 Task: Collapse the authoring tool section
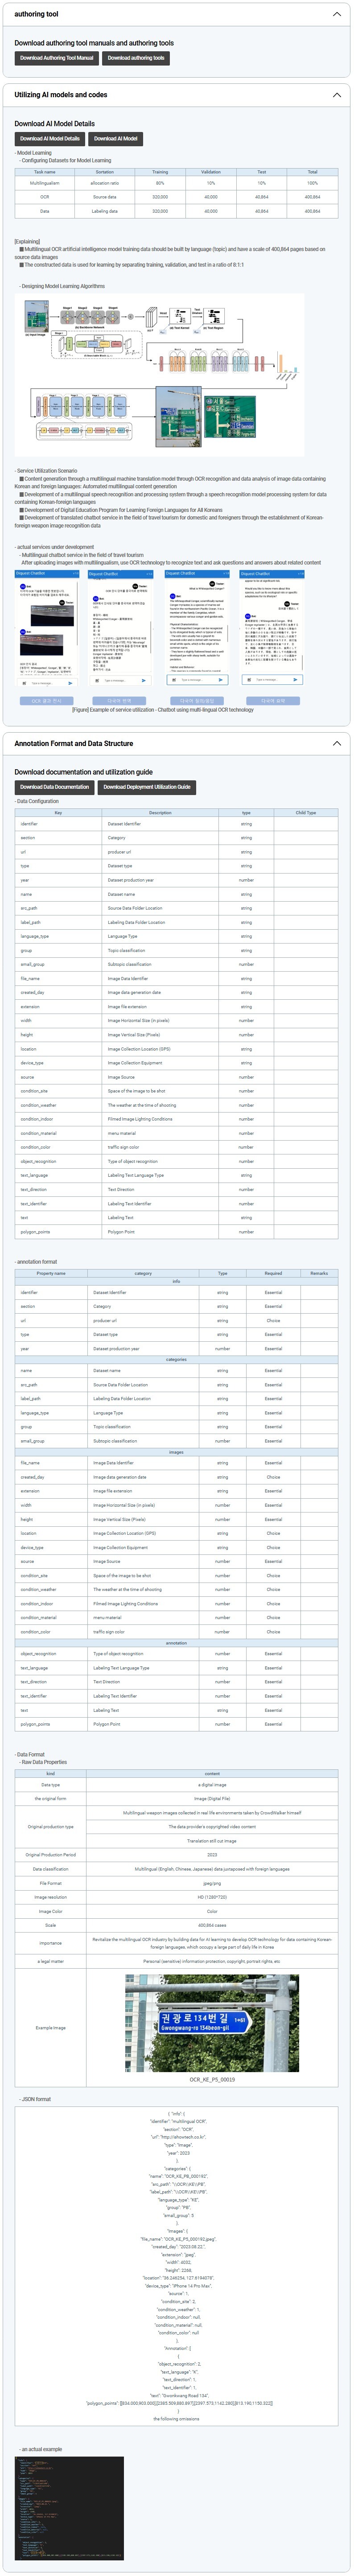[336, 15]
